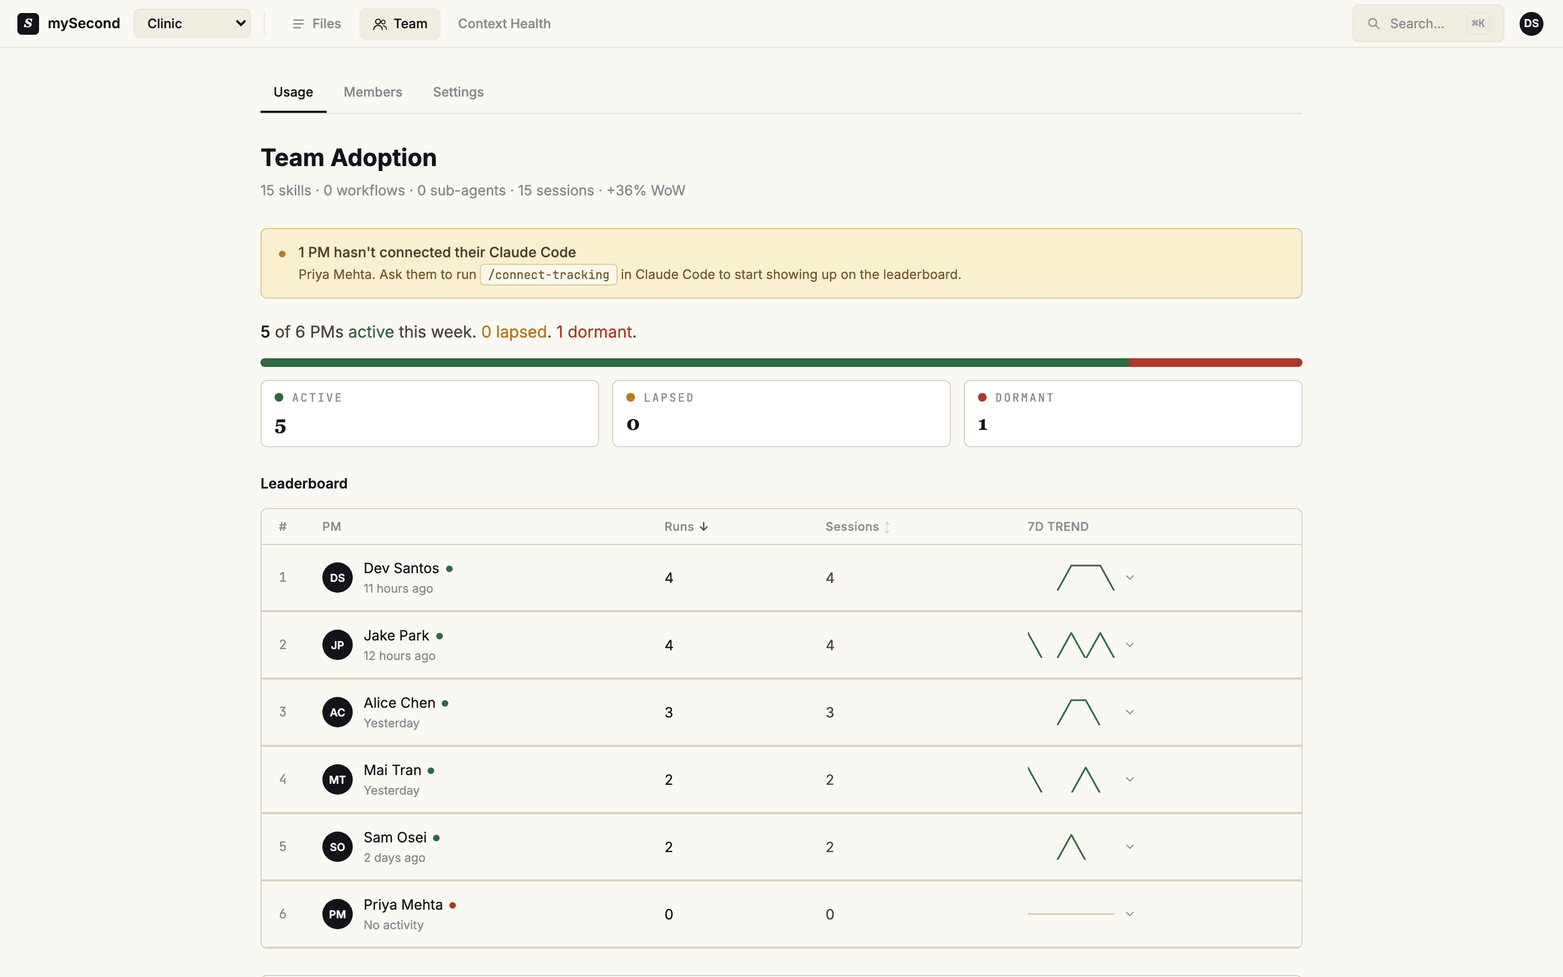Click the "0 lapsed" text

[x=514, y=332]
